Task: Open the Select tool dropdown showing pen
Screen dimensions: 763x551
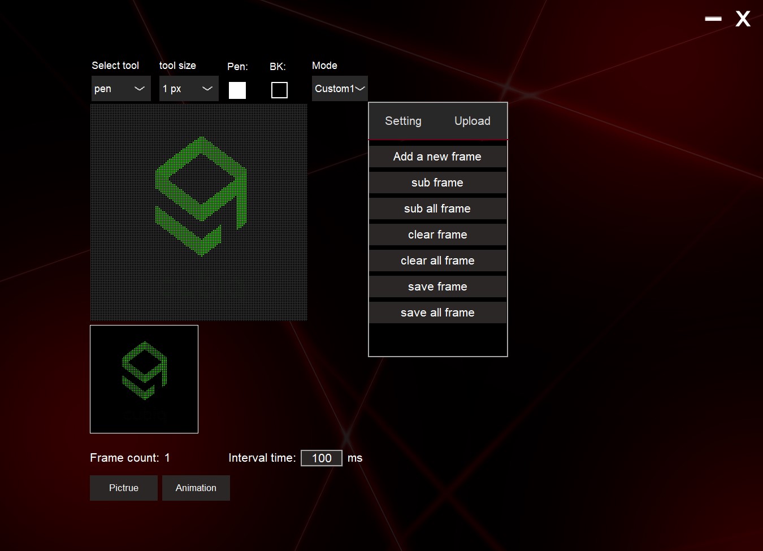Action: (x=121, y=89)
